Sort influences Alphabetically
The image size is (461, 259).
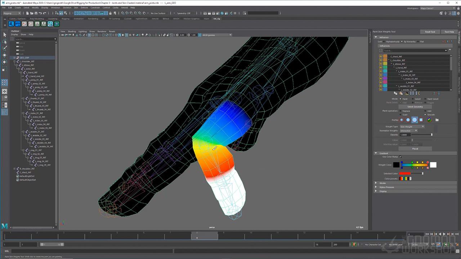coord(384,42)
